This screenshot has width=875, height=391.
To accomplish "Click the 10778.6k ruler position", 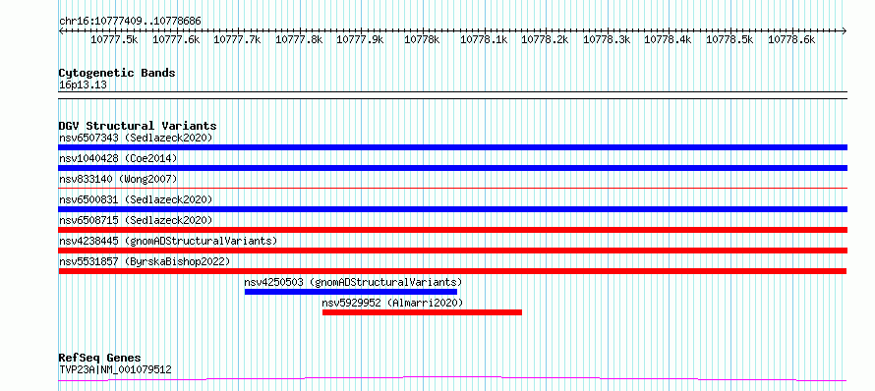I will [x=791, y=39].
